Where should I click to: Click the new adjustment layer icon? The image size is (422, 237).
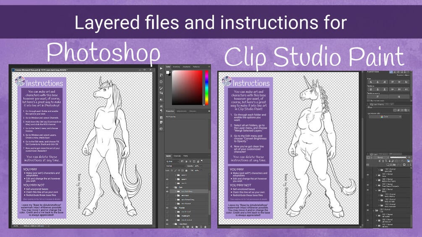point(192,227)
